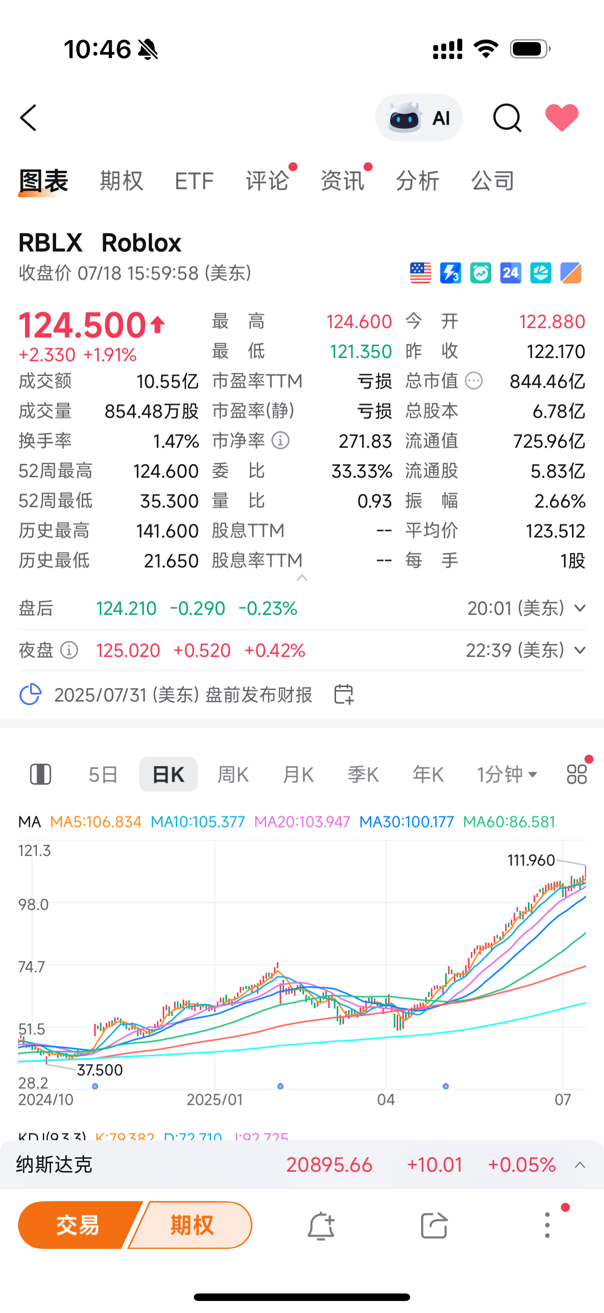Tap the back arrow icon
The width and height of the screenshot is (604, 1313).
click(x=29, y=118)
